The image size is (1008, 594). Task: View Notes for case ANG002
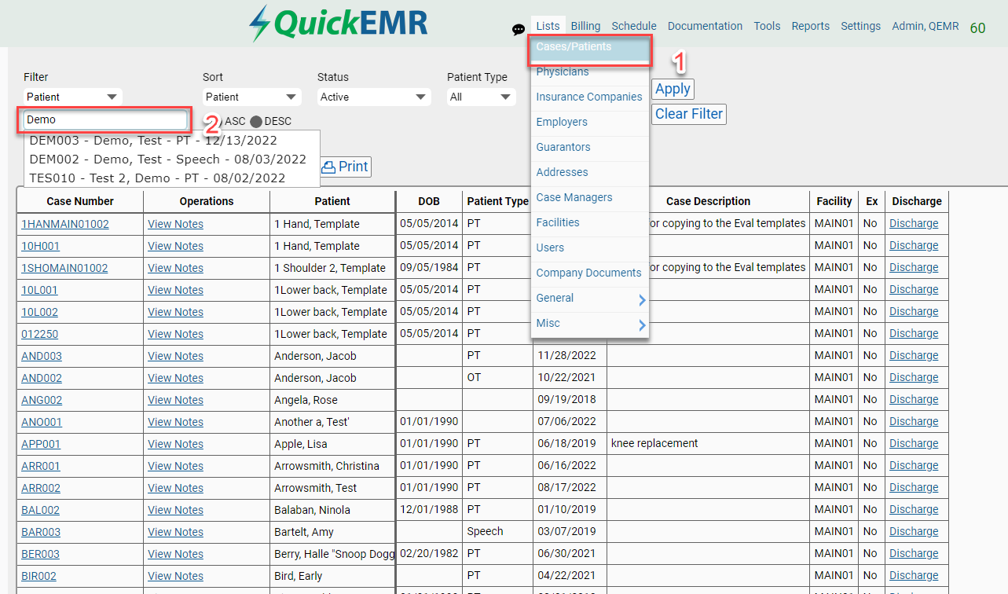point(175,400)
